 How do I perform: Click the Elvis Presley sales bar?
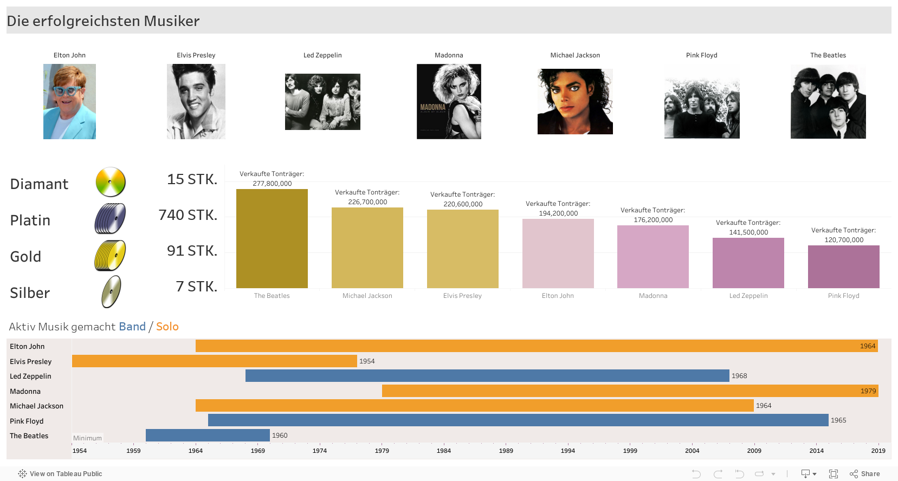(463, 249)
